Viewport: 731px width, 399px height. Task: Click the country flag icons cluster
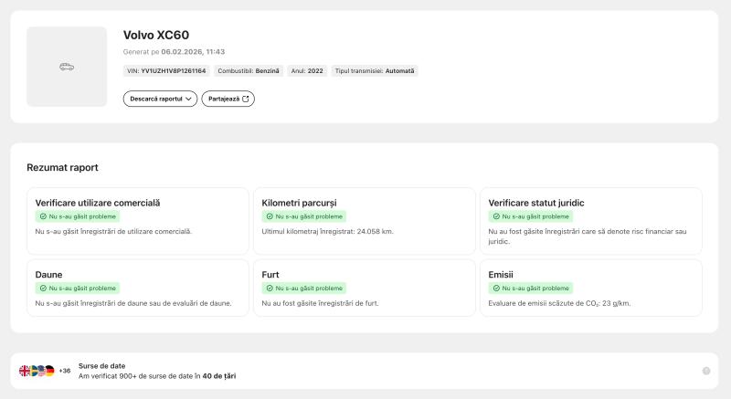coord(37,371)
